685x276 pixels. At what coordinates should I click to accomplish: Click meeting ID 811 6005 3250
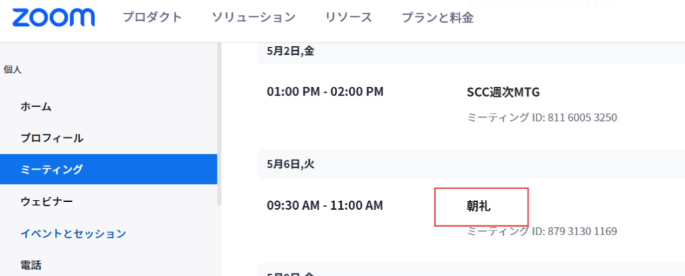pyautogui.click(x=541, y=118)
